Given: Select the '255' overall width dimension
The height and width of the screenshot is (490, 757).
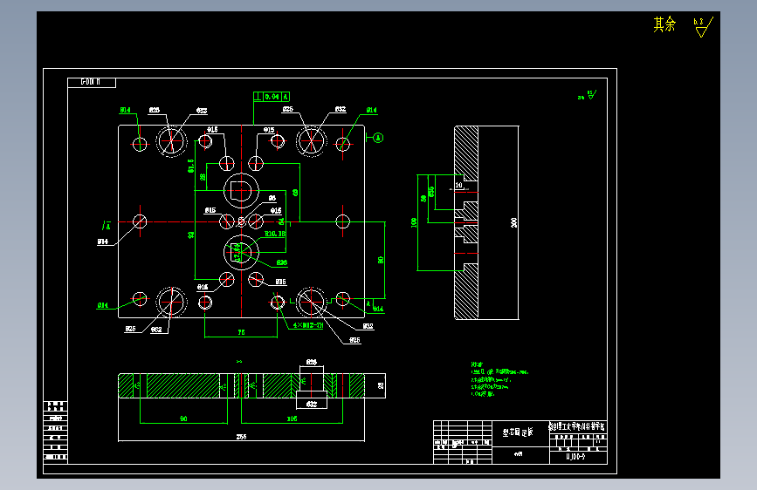Looking at the screenshot, I should pyautogui.click(x=241, y=437).
